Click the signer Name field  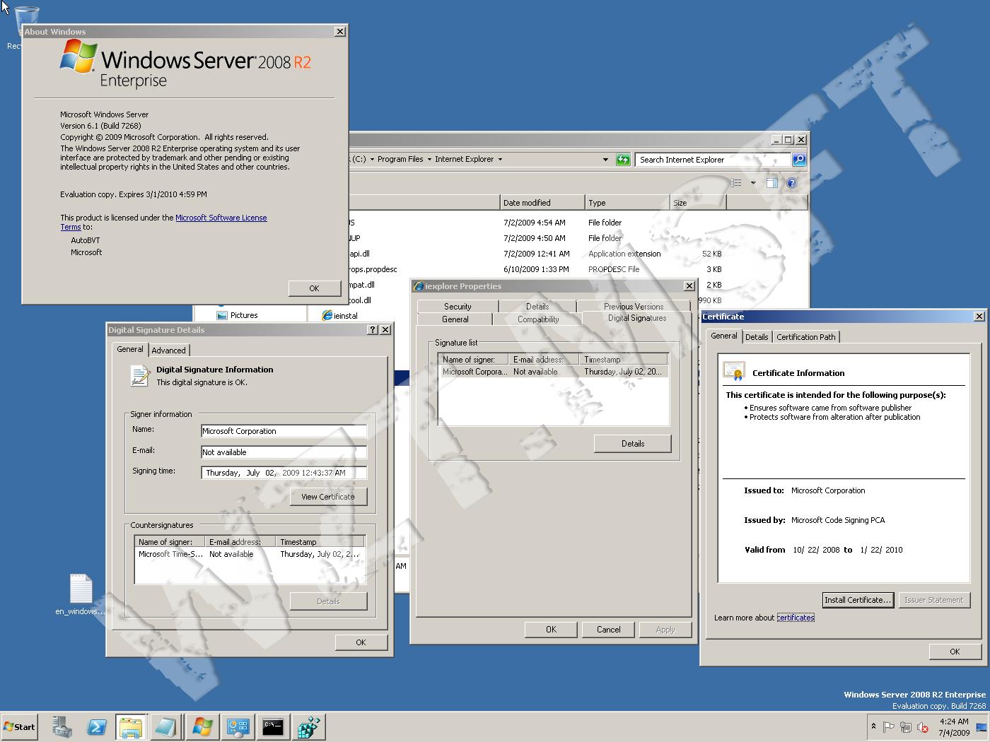tap(284, 431)
